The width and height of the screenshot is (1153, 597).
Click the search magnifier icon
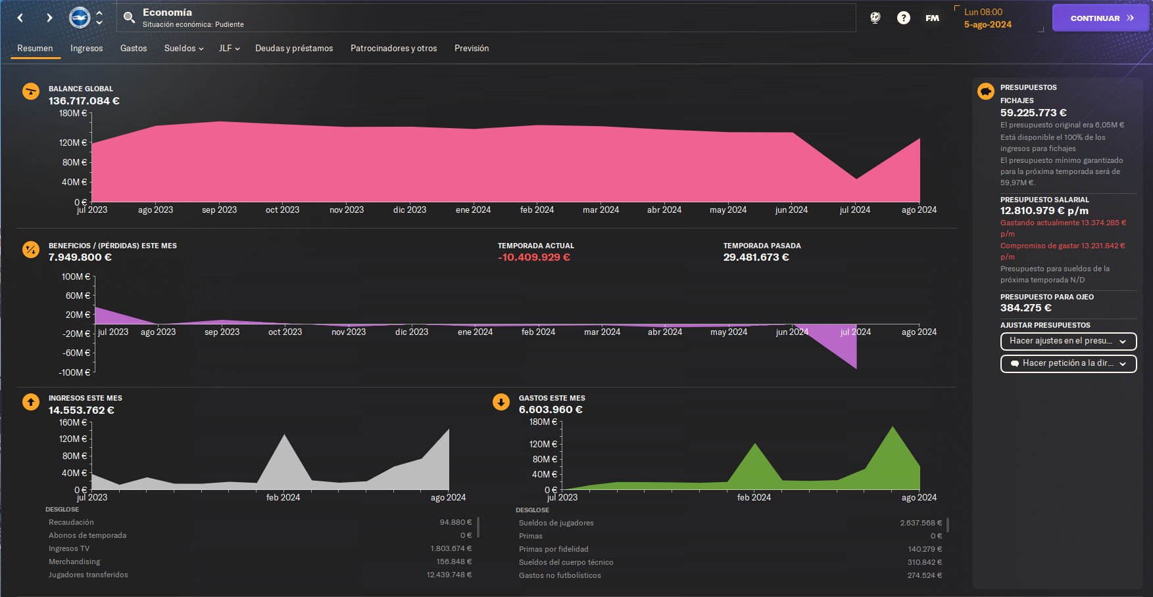(x=130, y=18)
